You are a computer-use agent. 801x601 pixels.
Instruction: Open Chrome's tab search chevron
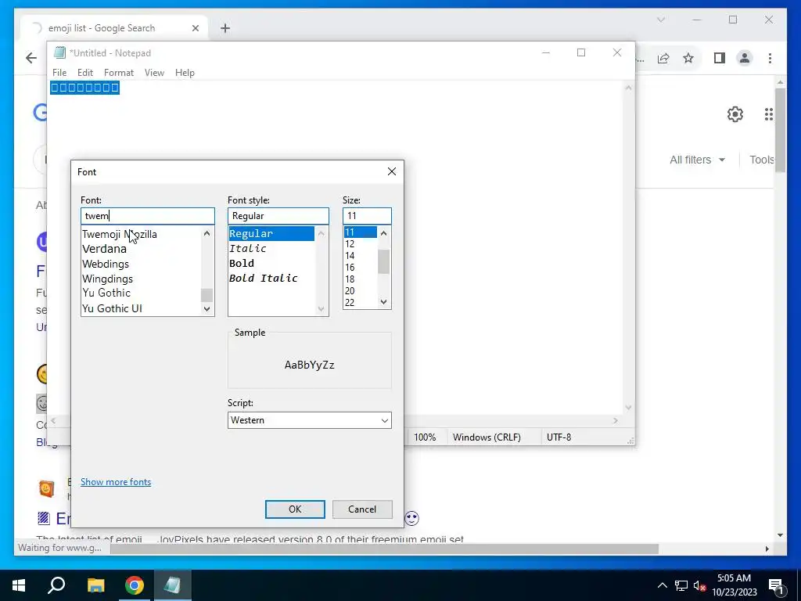tap(660, 20)
